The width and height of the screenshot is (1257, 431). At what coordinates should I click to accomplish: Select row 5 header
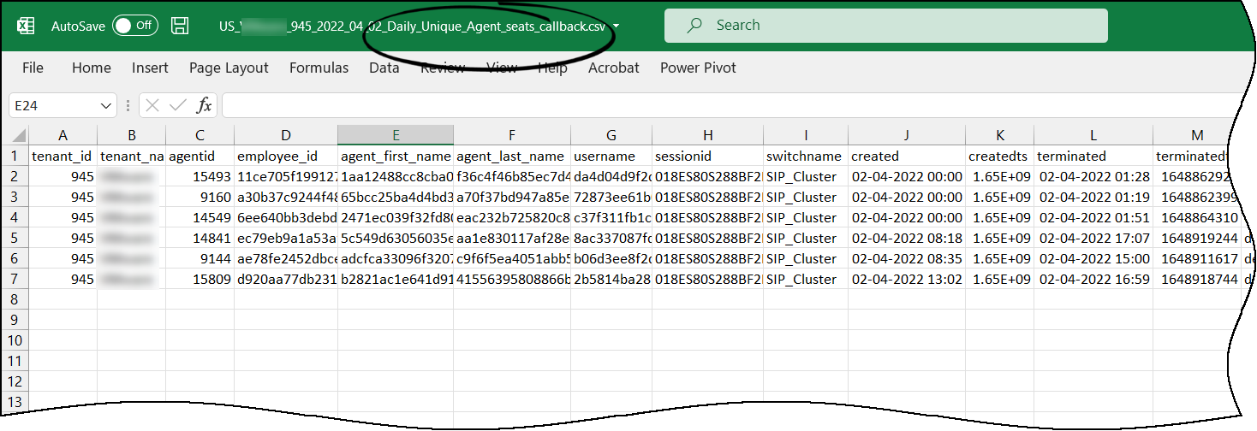click(x=15, y=238)
